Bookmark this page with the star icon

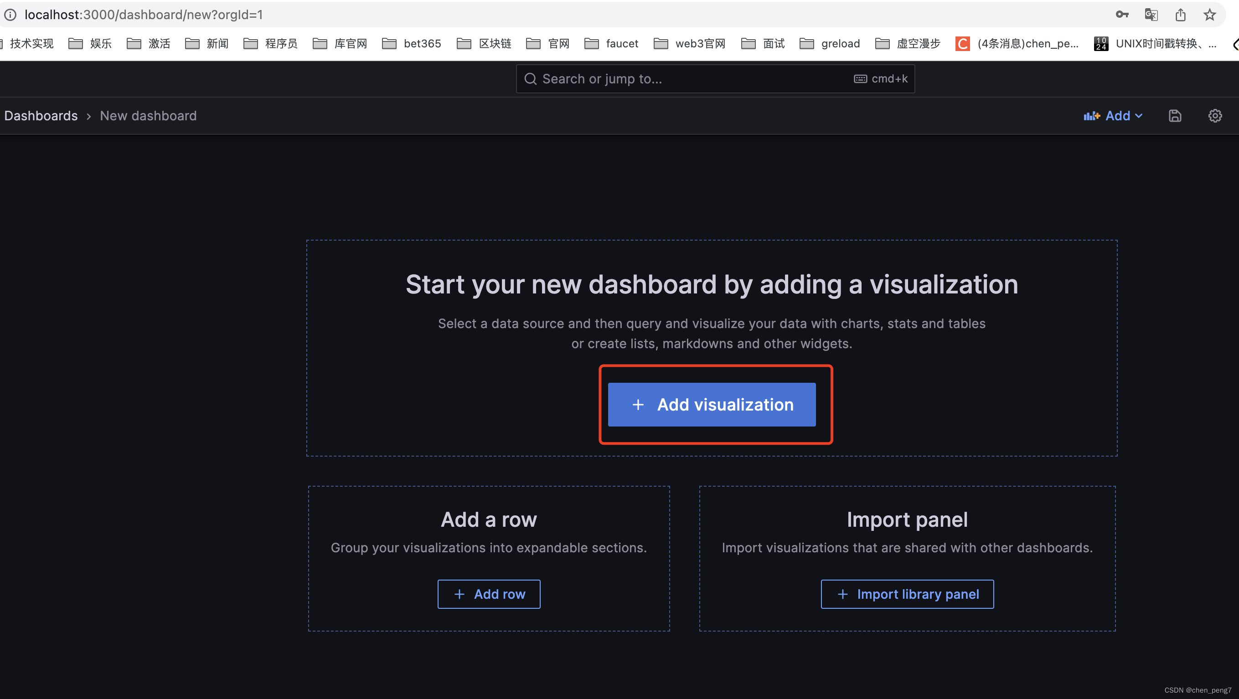(1210, 15)
